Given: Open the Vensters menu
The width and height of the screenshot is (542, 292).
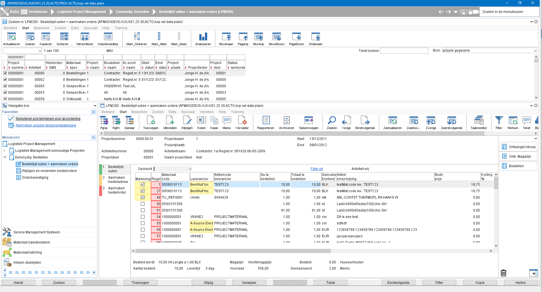Looking at the screenshot, I should click(x=206, y=112).
